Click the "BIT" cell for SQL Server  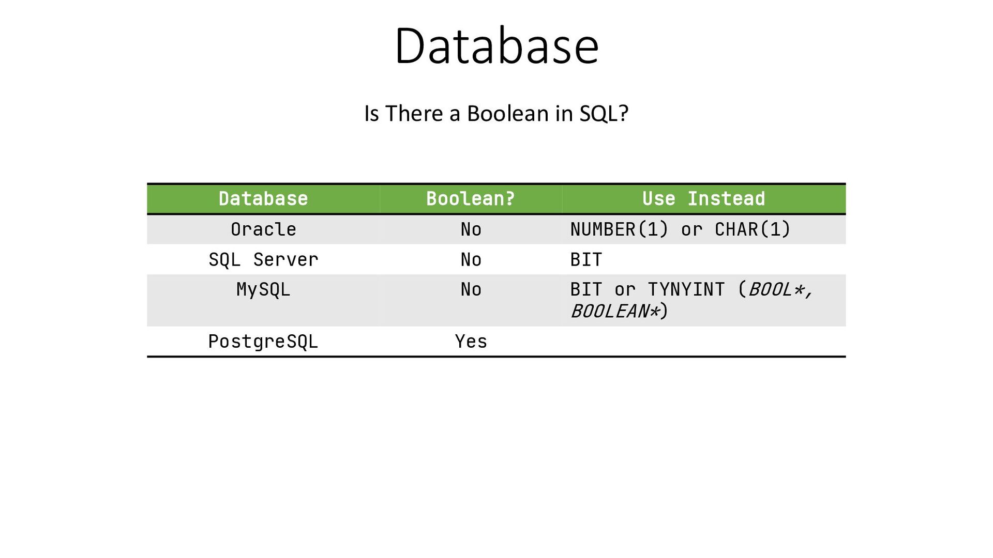(x=586, y=259)
